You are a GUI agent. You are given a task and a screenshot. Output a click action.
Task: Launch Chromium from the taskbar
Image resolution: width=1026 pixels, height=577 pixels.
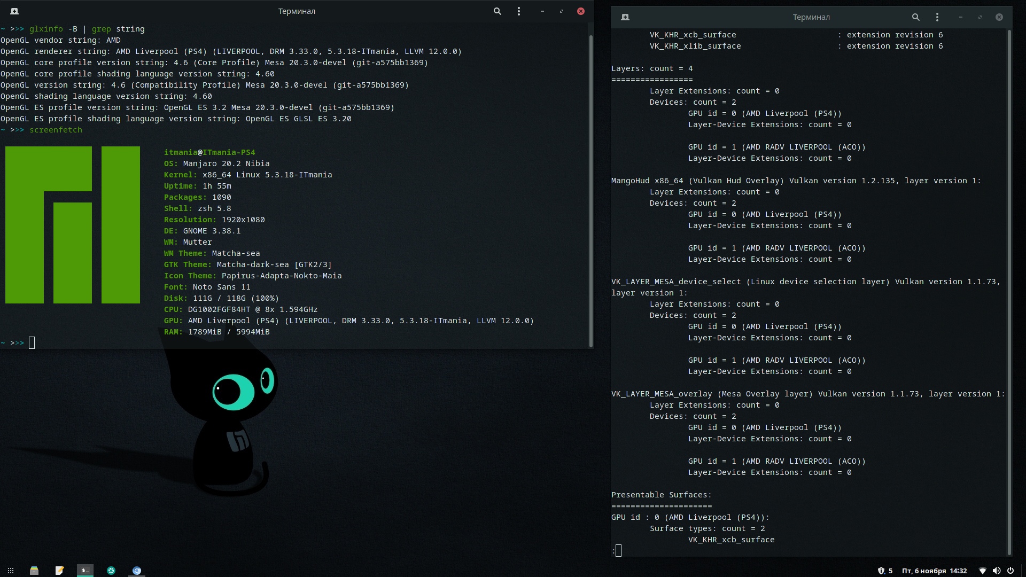(x=137, y=571)
